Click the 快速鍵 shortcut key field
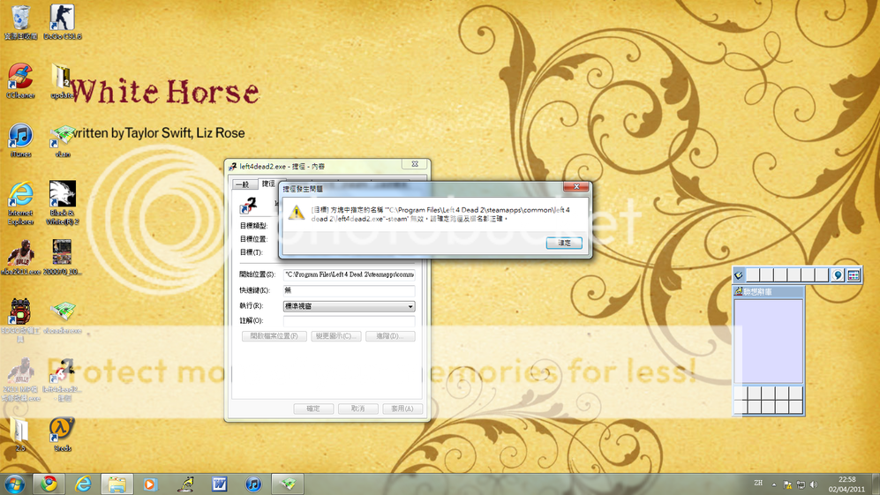This screenshot has height=495, width=880. point(349,290)
